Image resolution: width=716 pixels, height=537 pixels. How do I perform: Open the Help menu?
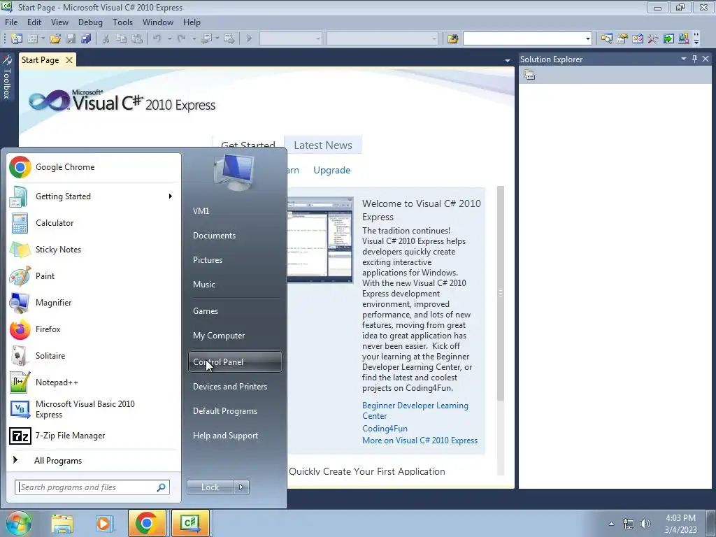(192, 22)
